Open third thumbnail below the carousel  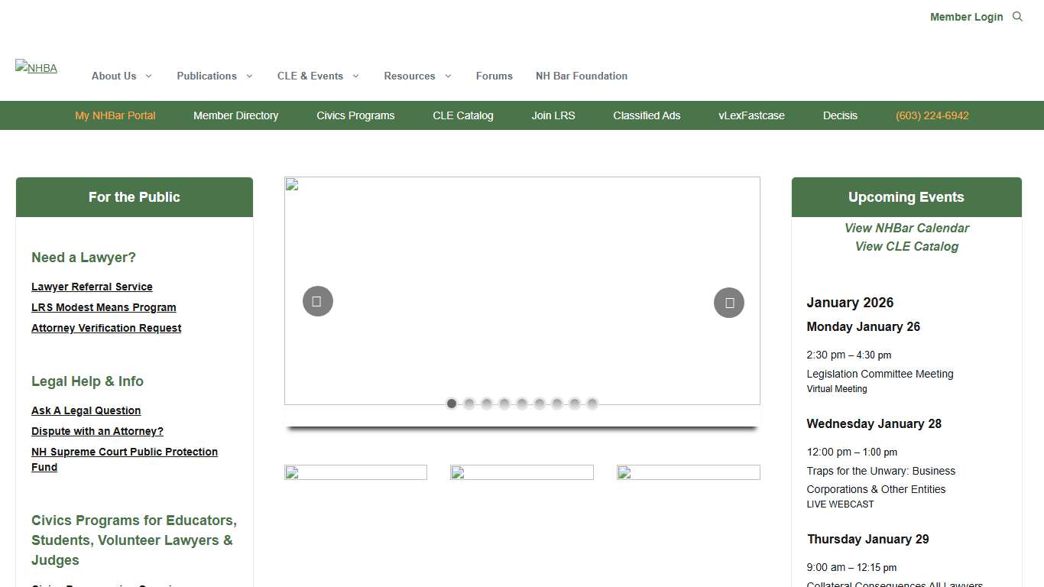[x=688, y=472]
